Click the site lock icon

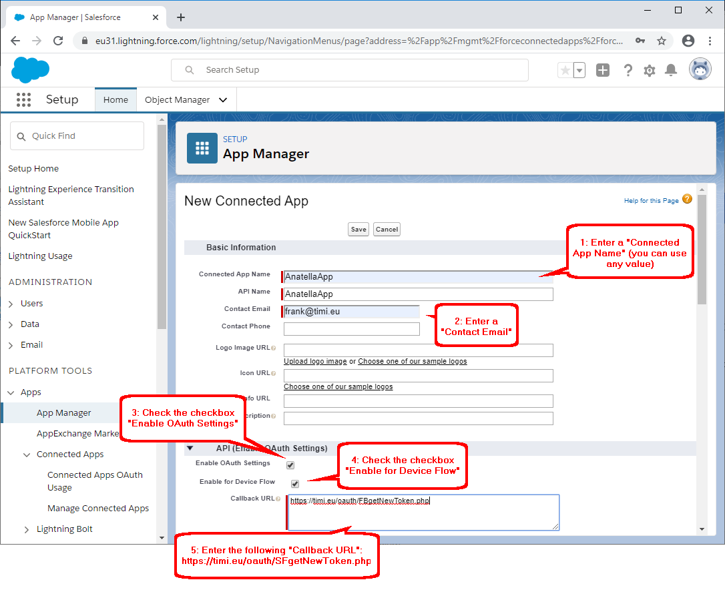point(85,41)
